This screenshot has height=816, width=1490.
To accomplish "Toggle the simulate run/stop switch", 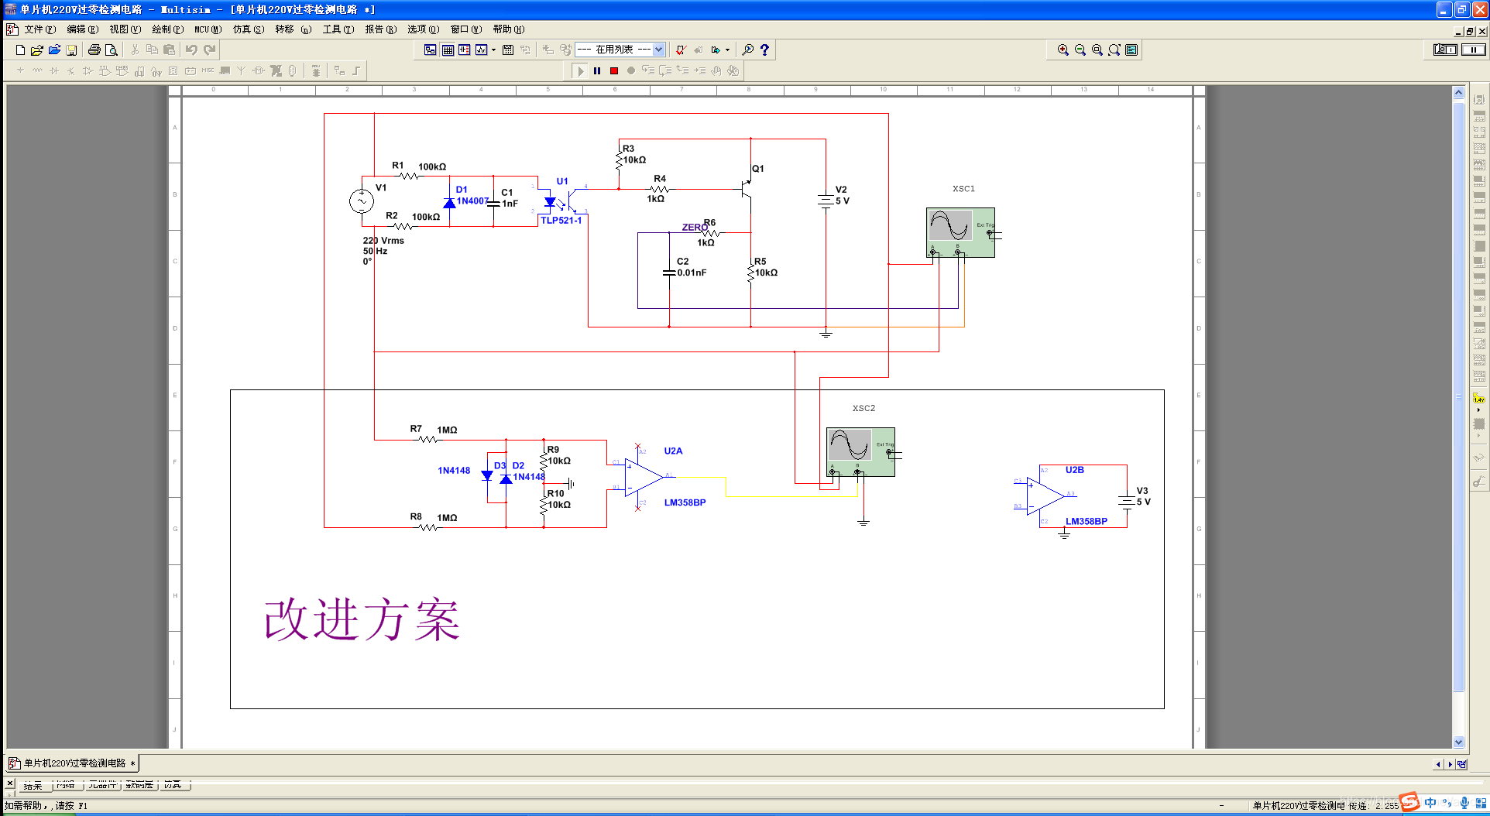I will click(1445, 50).
